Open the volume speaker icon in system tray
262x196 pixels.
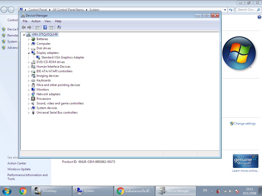[x=231, y=191]
